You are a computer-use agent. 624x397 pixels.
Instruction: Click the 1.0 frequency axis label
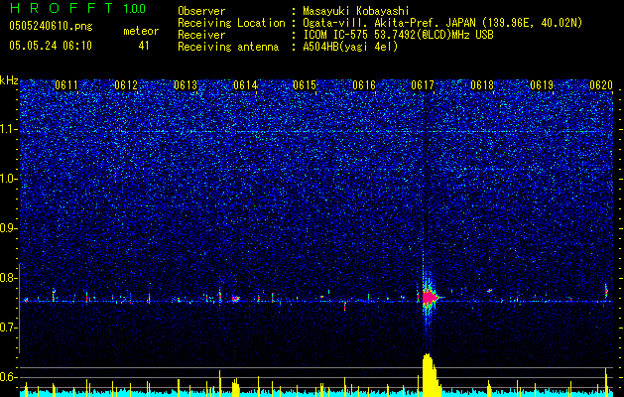[9, 179]
